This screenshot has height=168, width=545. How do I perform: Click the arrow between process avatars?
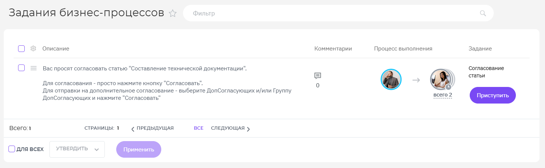[x=416, y=80]
